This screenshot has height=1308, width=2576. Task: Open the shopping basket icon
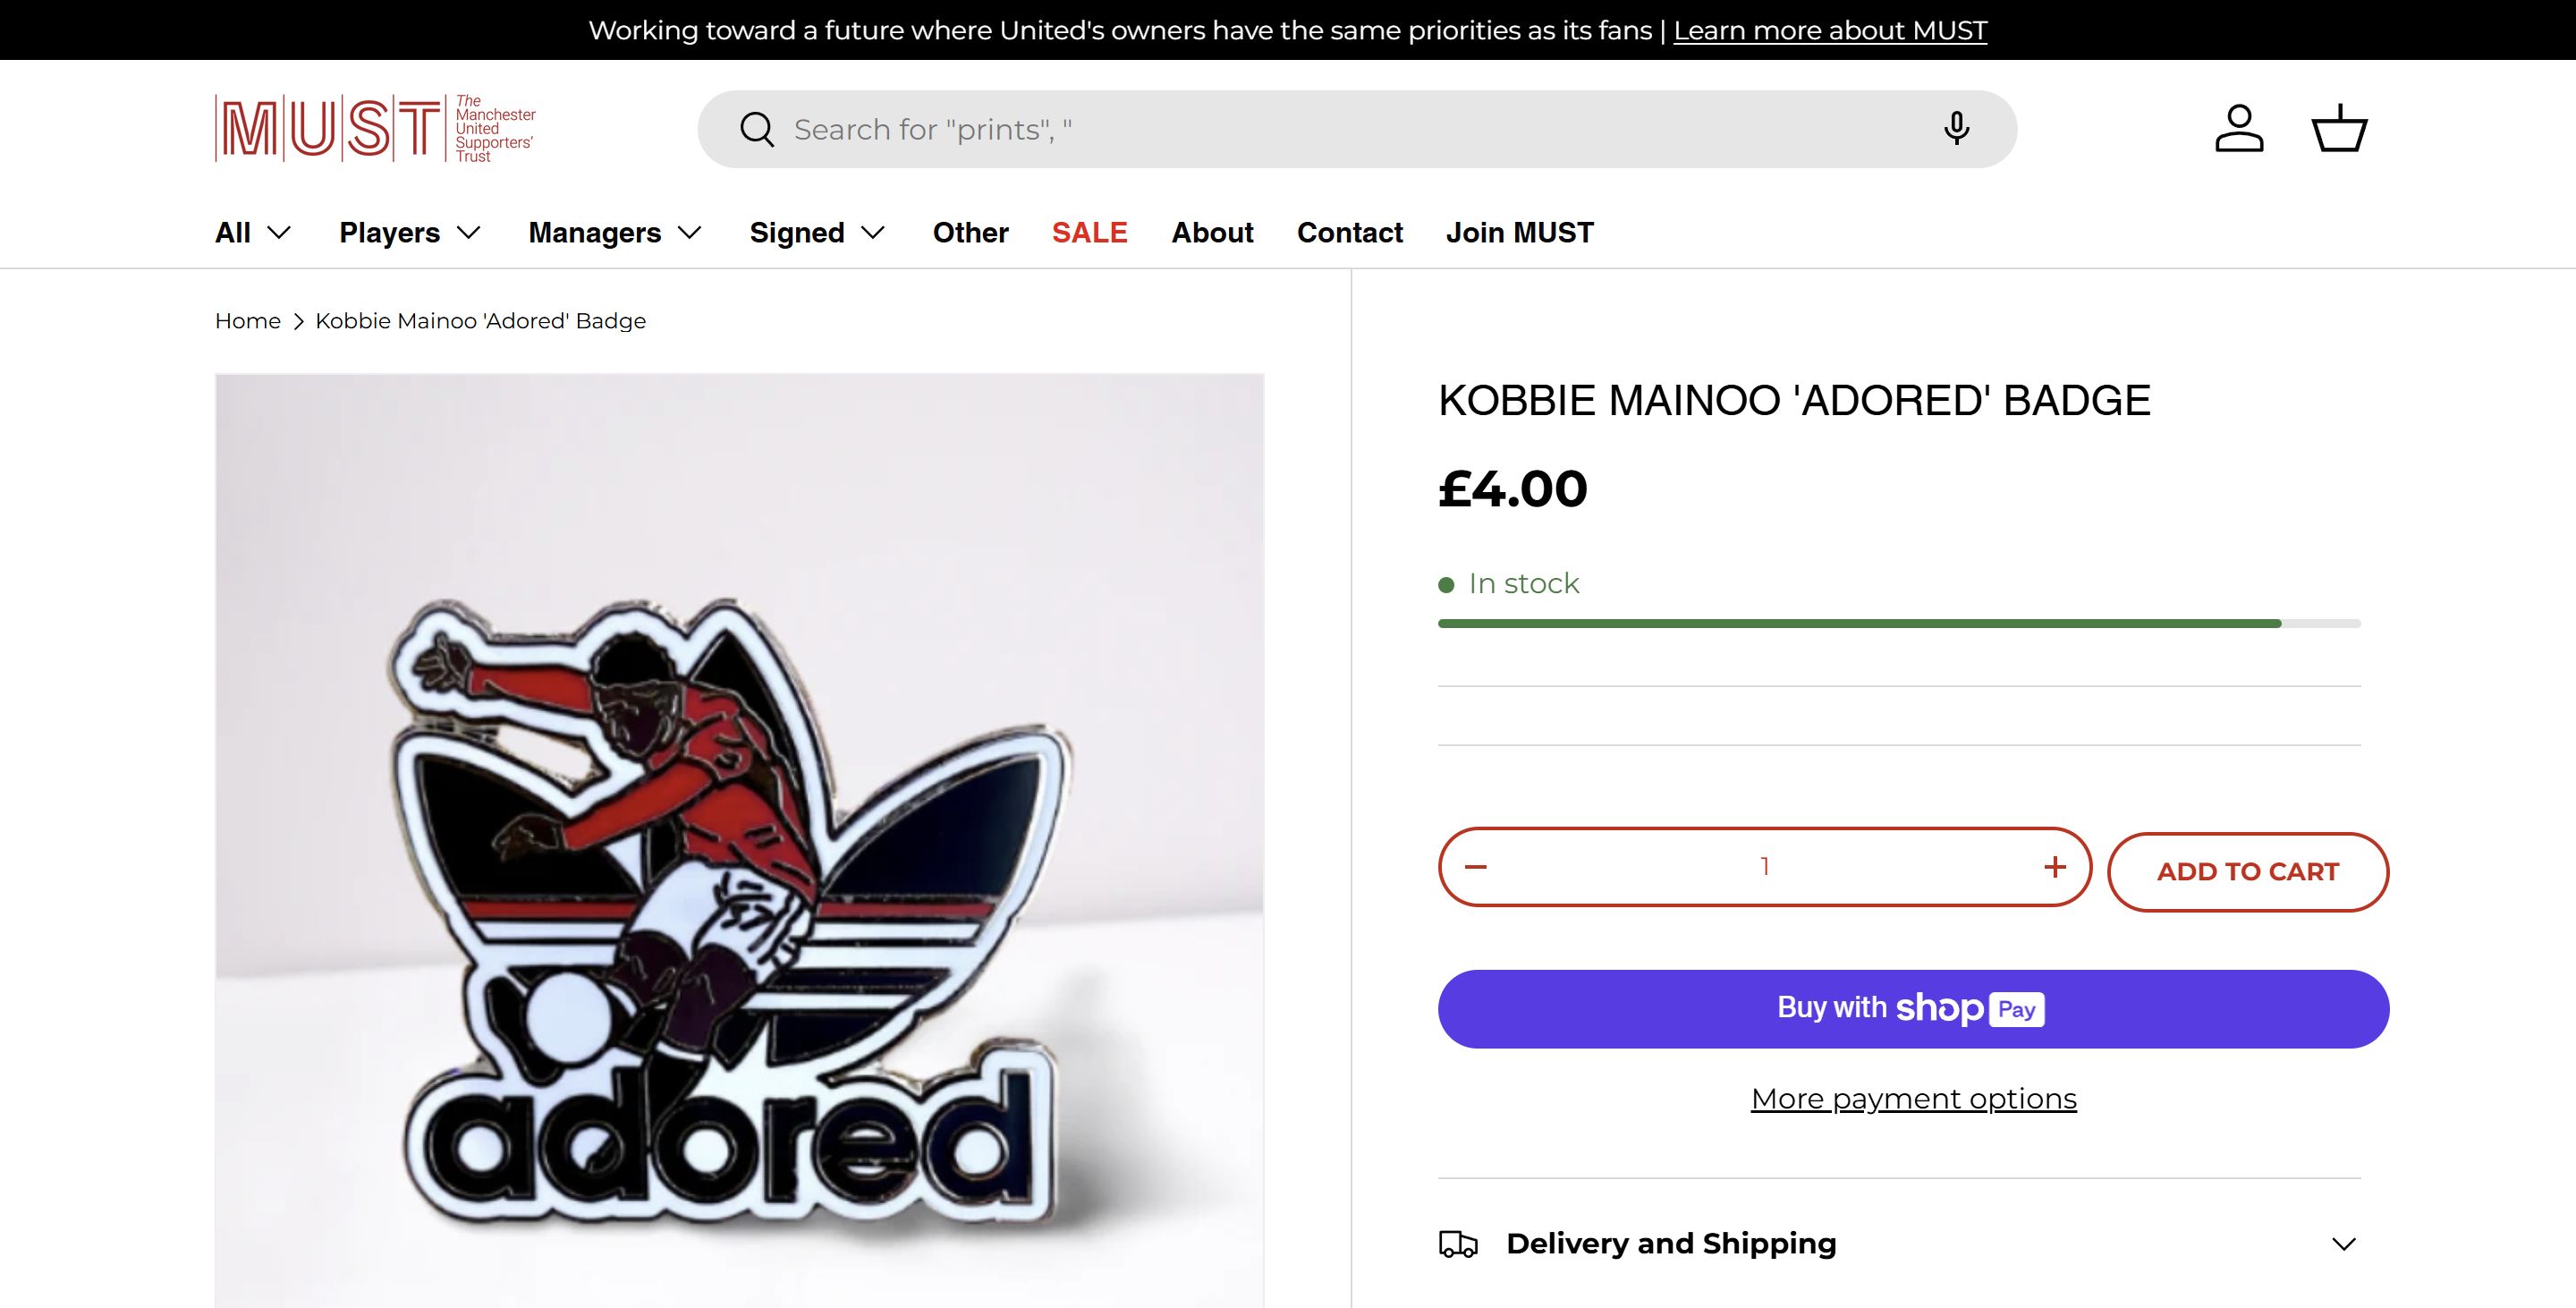coord(2339,129)
